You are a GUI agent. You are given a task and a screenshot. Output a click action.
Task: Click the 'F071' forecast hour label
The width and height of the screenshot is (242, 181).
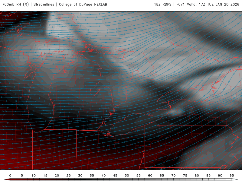click(x=180, y=4)
